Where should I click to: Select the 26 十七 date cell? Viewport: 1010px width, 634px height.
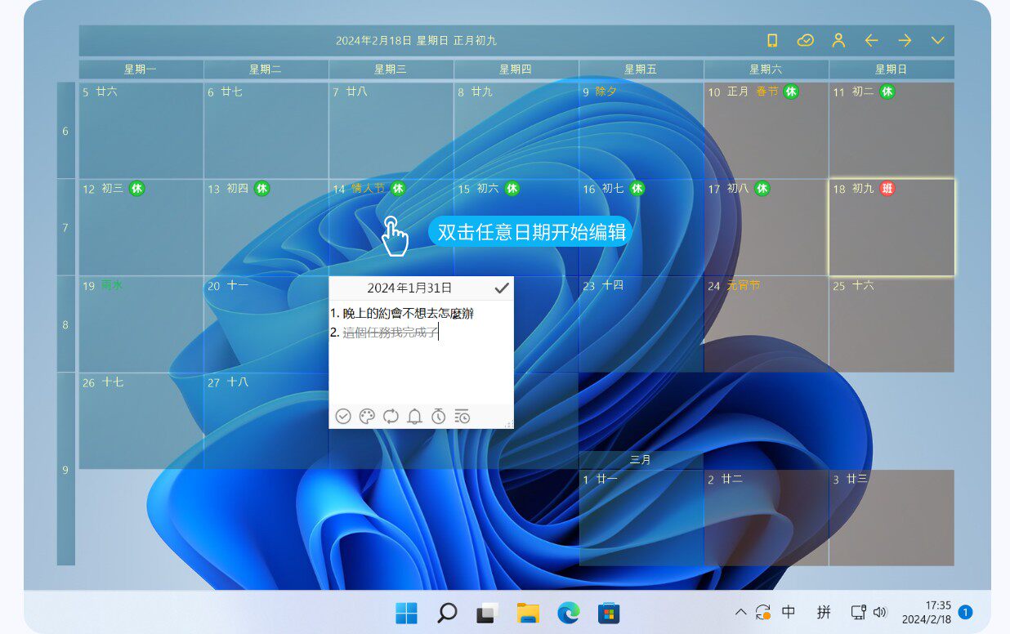point(141,421)
